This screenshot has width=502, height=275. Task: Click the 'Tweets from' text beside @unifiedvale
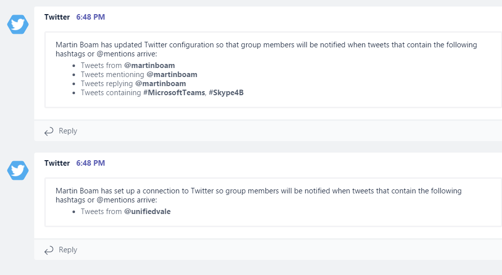tap(101, 212)
